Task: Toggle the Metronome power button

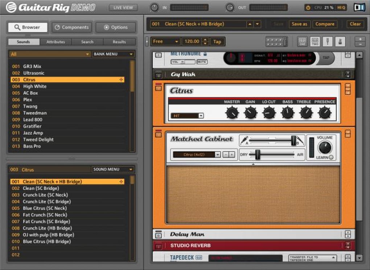Action: [x=159, y=55]
